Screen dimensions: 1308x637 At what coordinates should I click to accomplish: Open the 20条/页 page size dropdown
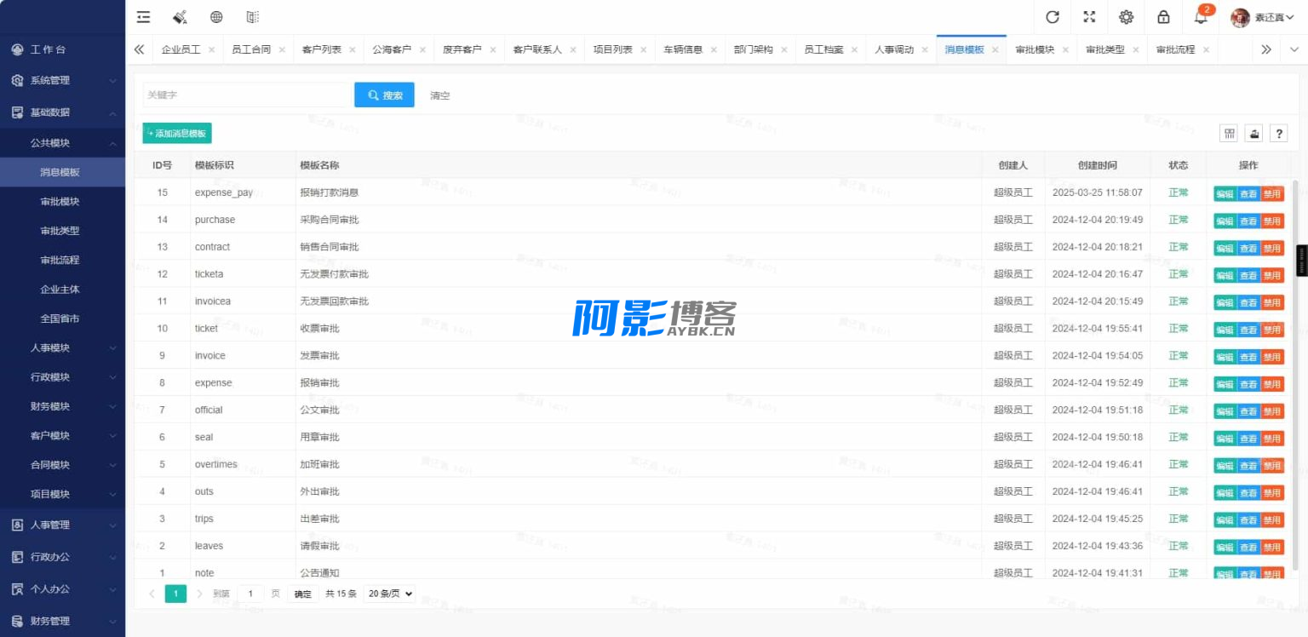(389, 594)
